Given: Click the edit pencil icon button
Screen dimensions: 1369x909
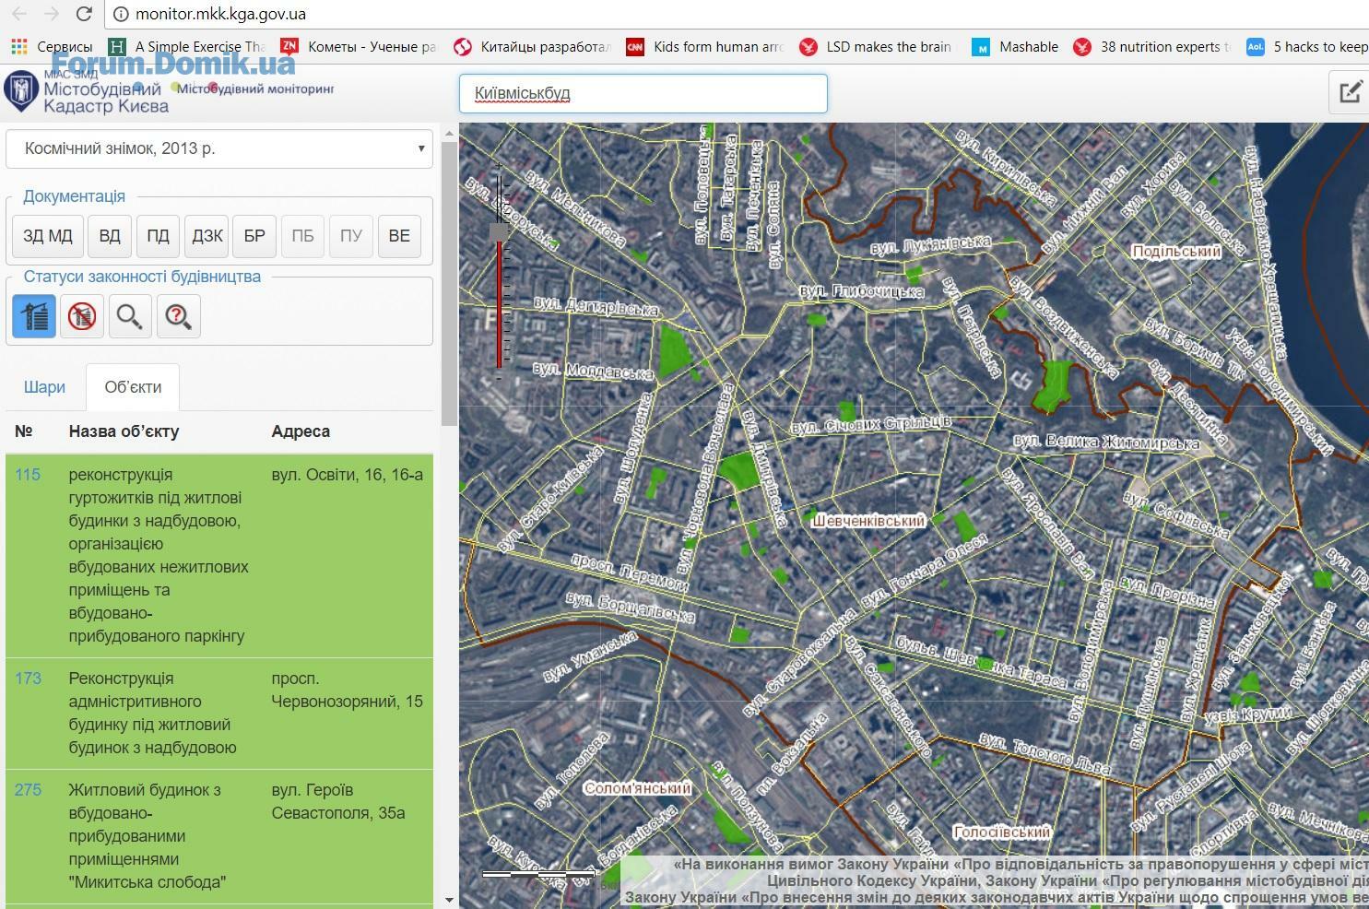Looking at the screenshot, I should [1351, 92].
